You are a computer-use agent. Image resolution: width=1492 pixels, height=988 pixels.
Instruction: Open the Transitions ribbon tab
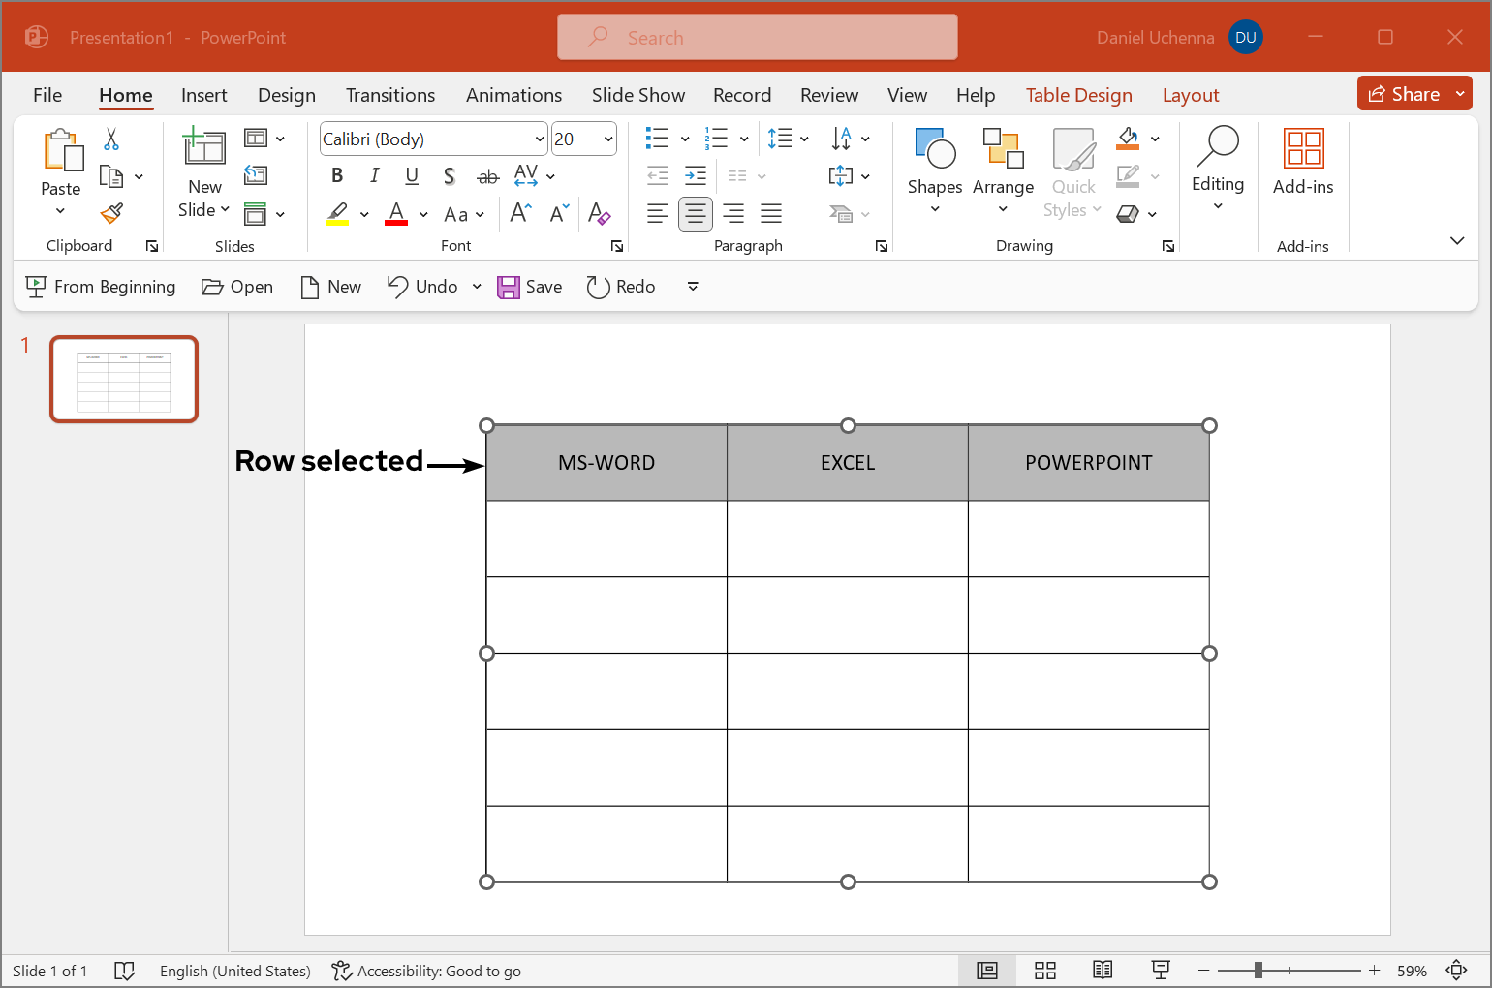pyautogui.click(x=390, y=95)
